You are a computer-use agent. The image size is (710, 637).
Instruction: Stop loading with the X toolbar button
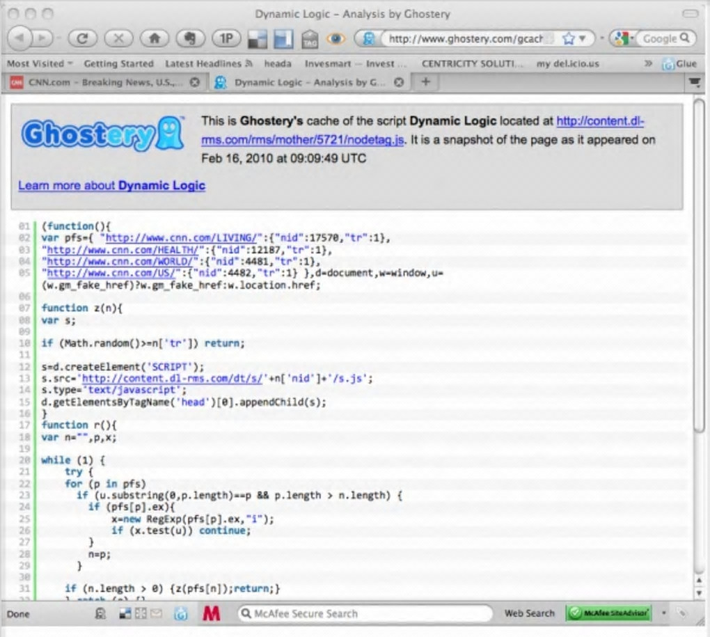point(118,38)
